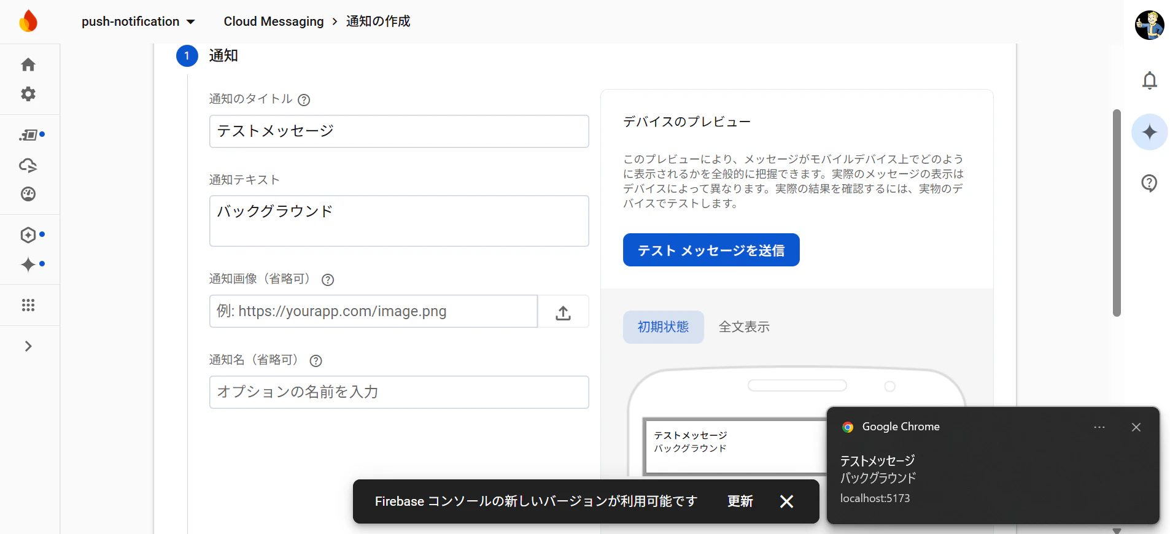Click the 通知テキスト text area
This screenshot has width=1170, height=534.
tap(399, 221)
